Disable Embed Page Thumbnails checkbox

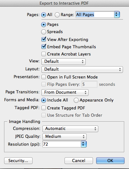[44, 47]
